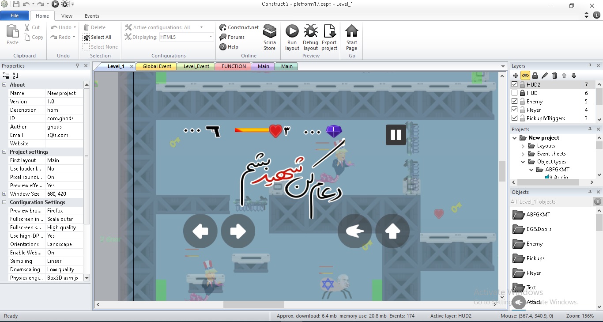Switch to the Global Event tab
This screenshot has width=603, height=322.
coord(157,66)
